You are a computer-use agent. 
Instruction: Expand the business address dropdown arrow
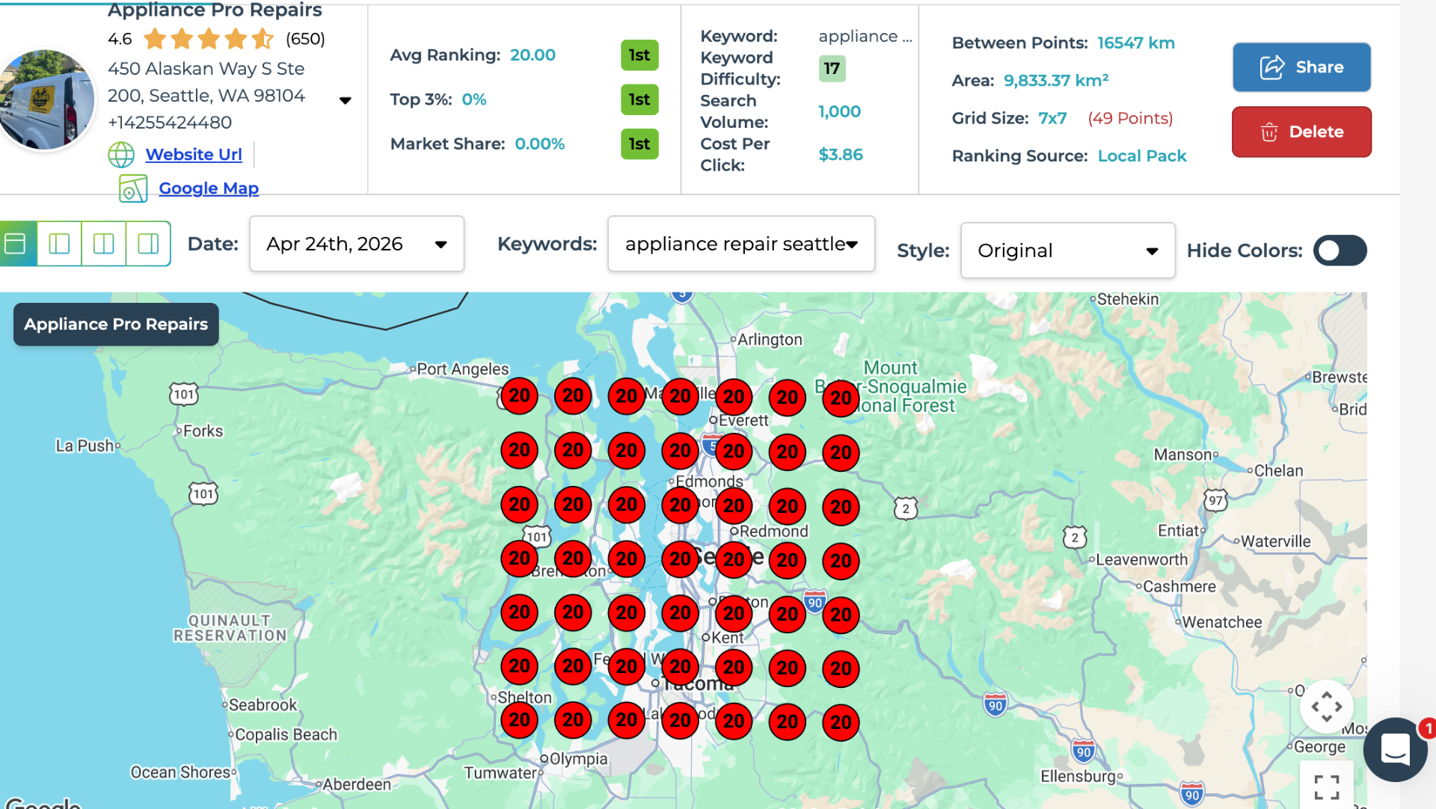pos(345,100)
